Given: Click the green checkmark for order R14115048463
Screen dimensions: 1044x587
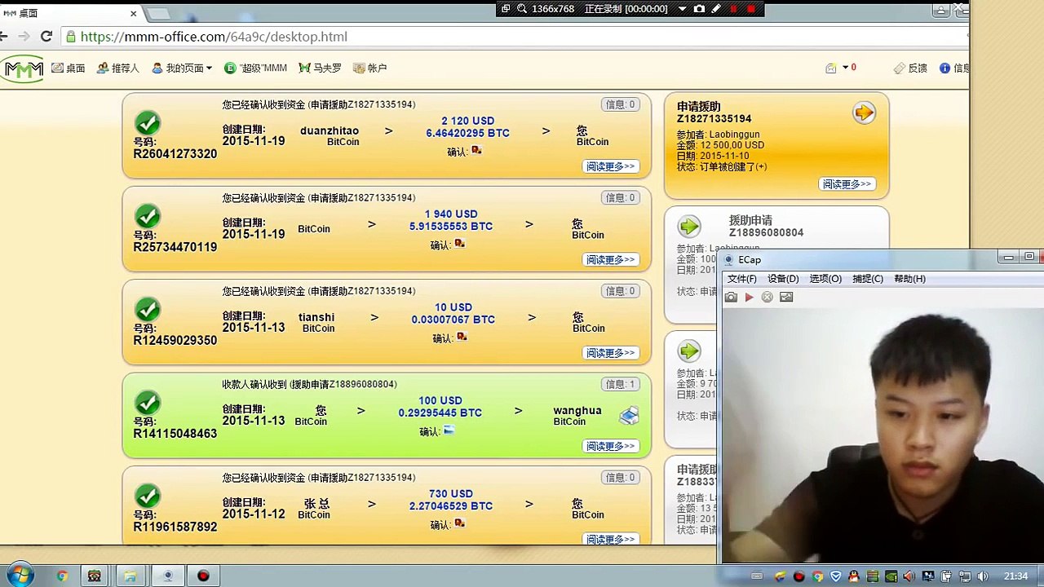Looking at the screenshot, I should [147, 403].
